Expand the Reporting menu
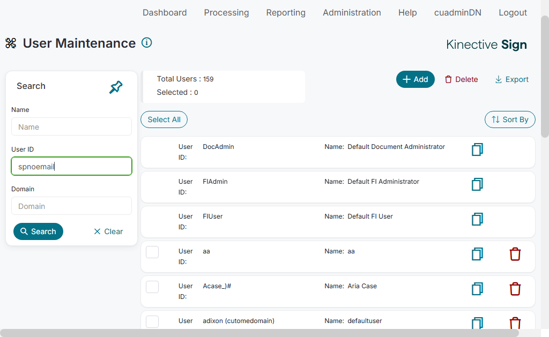The image size is (549, 337). point(286,13)
